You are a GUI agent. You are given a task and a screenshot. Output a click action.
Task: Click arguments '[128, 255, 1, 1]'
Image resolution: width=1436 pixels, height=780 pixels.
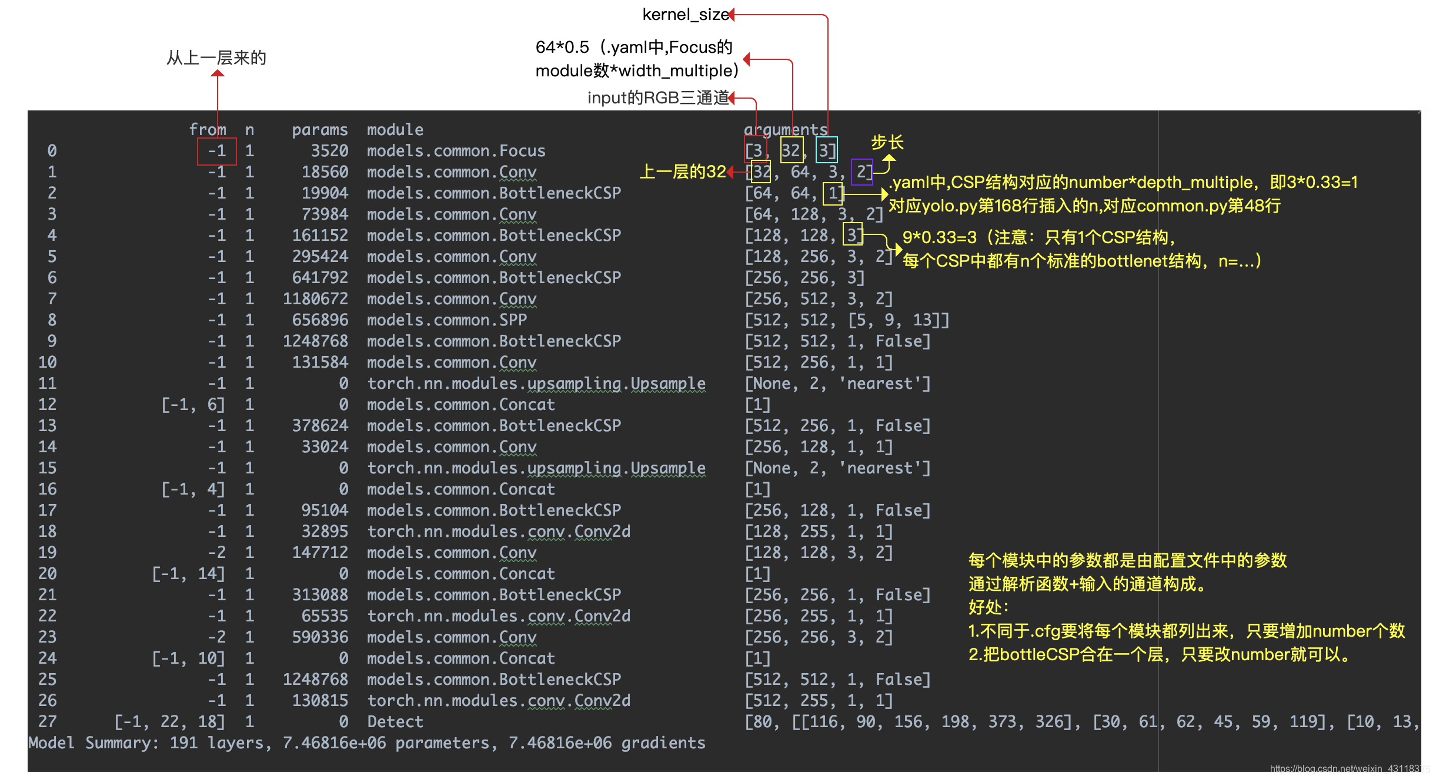(819, 532)
